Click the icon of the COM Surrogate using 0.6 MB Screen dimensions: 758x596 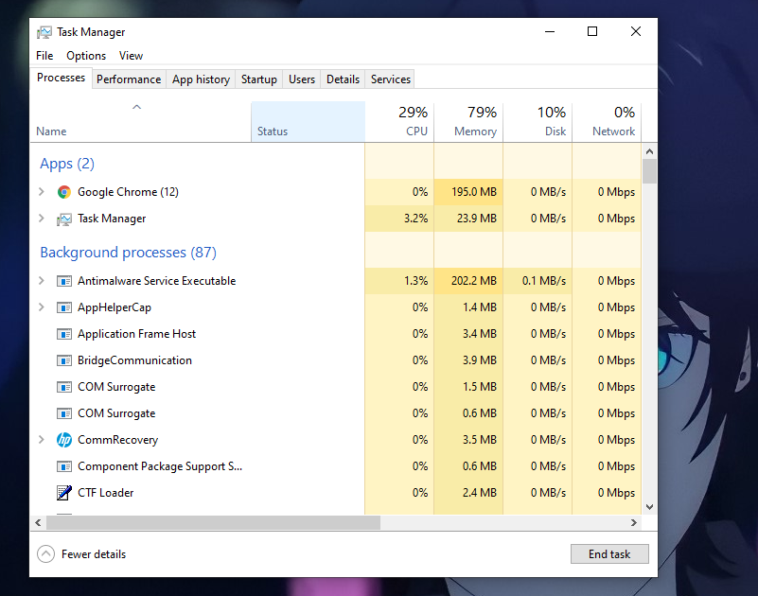point(63,413)
